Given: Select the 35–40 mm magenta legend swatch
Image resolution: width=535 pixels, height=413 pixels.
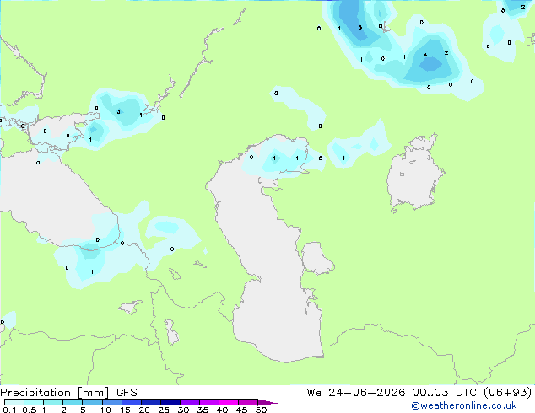Looking at the screenshot, I should (x=209, y=402).
